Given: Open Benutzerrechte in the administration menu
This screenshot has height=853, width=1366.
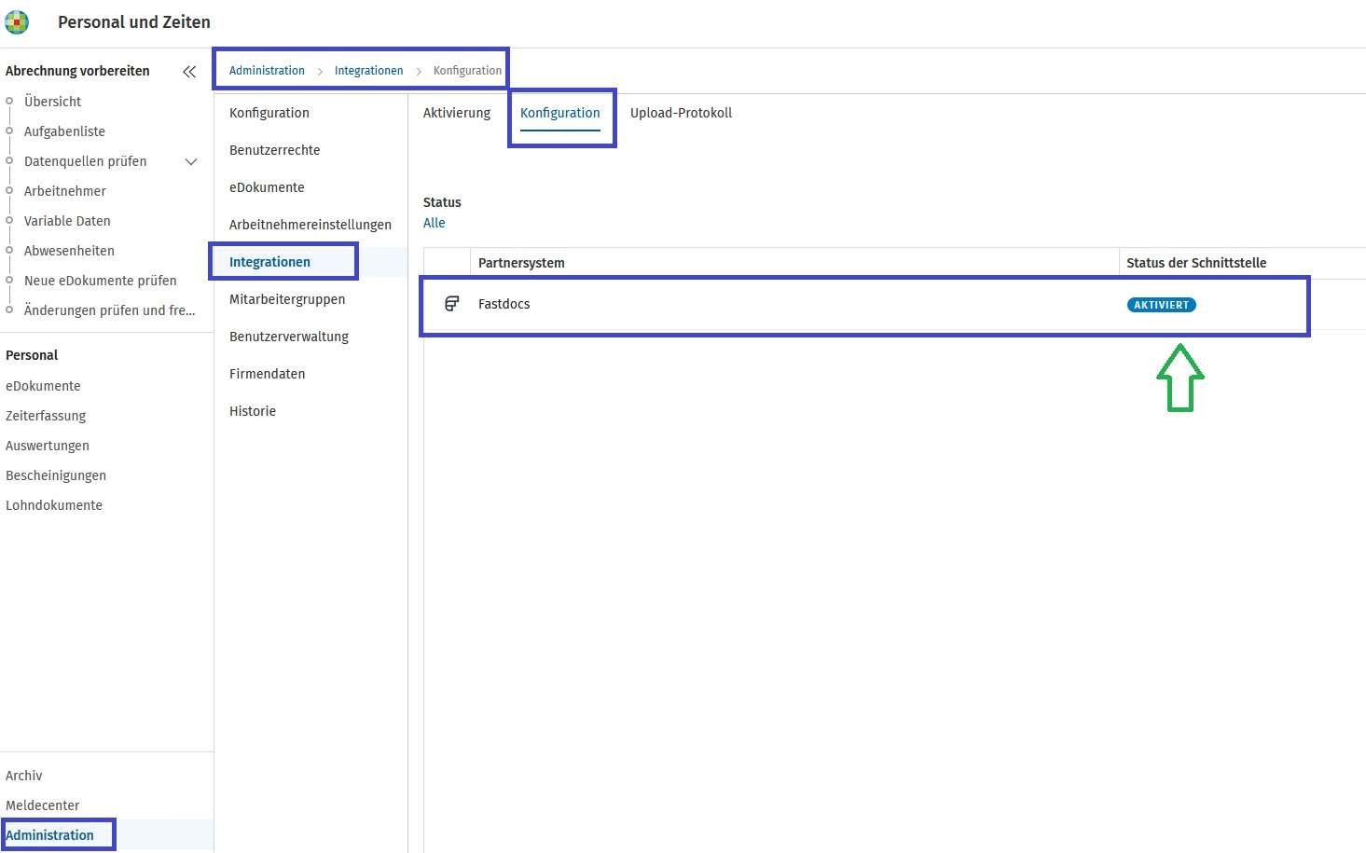Looking at the screenshot, I should 275,150.
